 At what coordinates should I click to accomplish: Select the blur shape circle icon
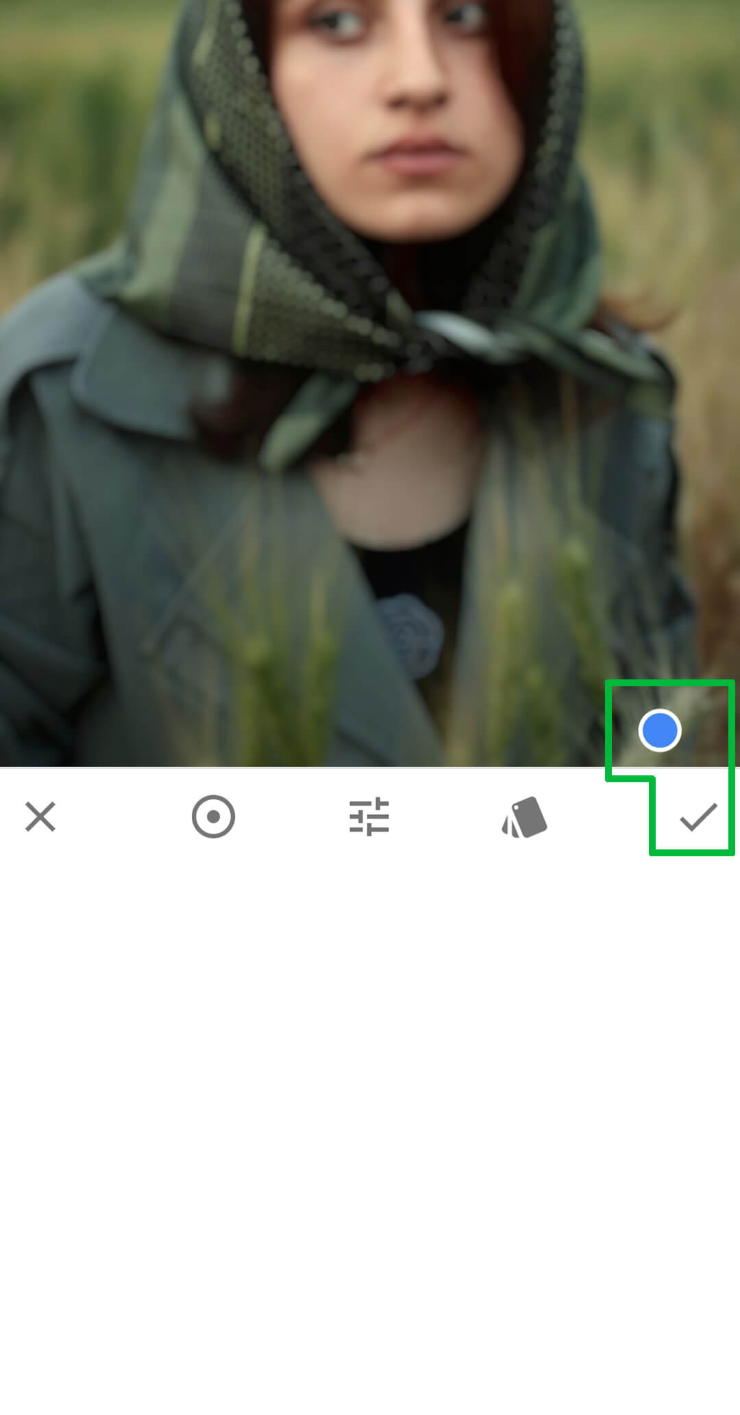coord(213,817)
